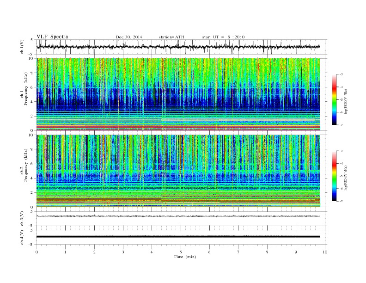366x283 pixels.
Task: Click the time axis tick label "3"
Action: tap(123, 252)
